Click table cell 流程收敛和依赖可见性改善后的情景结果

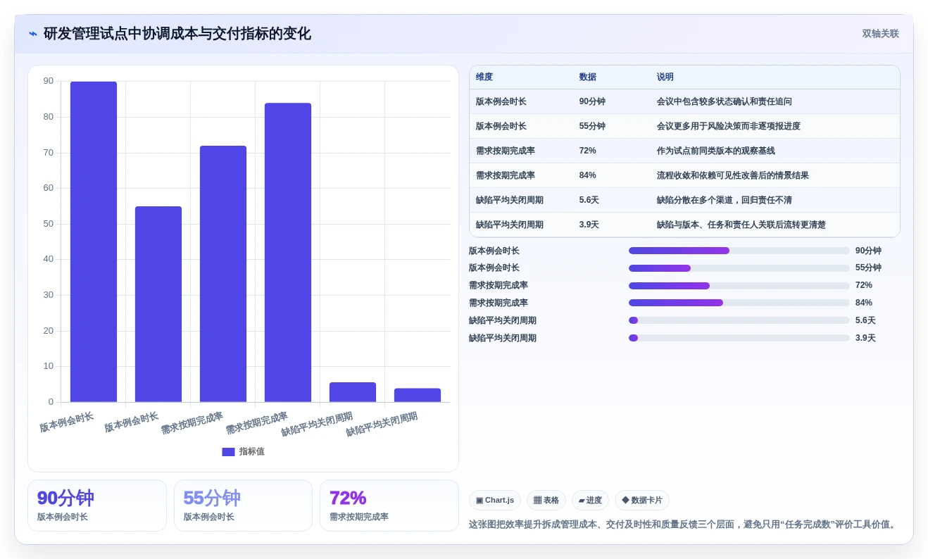point(733,175)
